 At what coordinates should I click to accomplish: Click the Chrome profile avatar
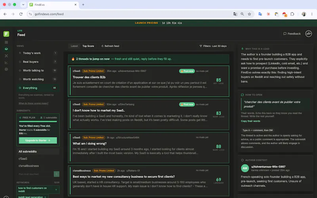304,14
